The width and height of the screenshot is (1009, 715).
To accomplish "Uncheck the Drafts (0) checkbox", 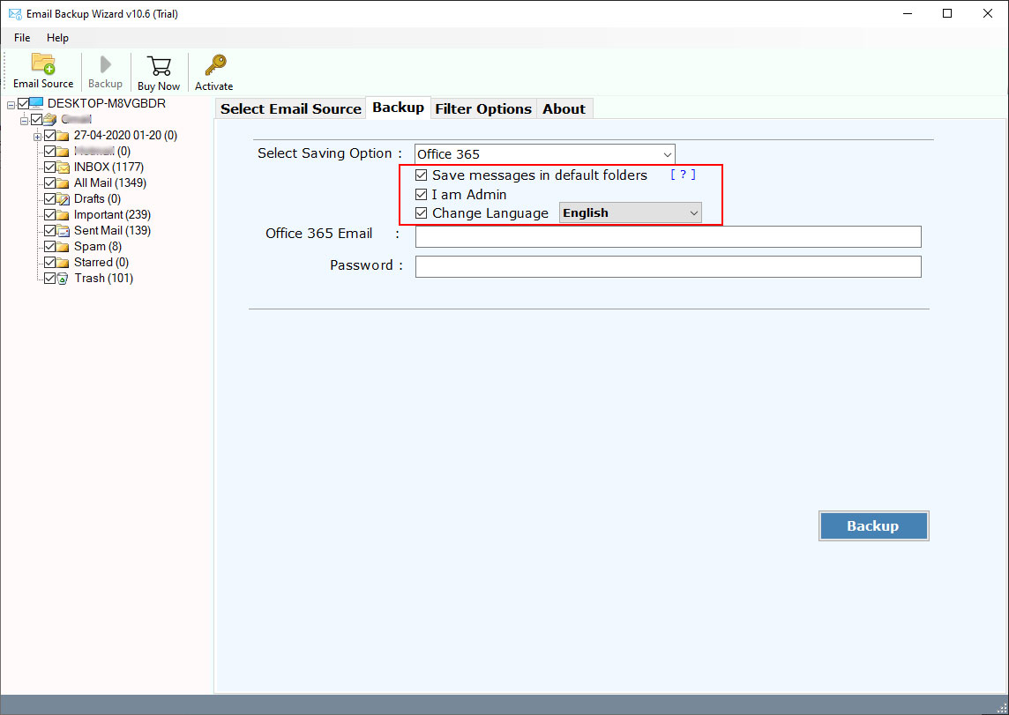I will point(49,198).
